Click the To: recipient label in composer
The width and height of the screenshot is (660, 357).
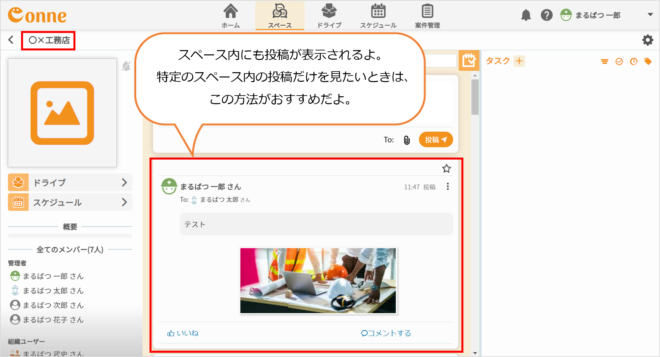pyautogui.click(x=389, y=140)
